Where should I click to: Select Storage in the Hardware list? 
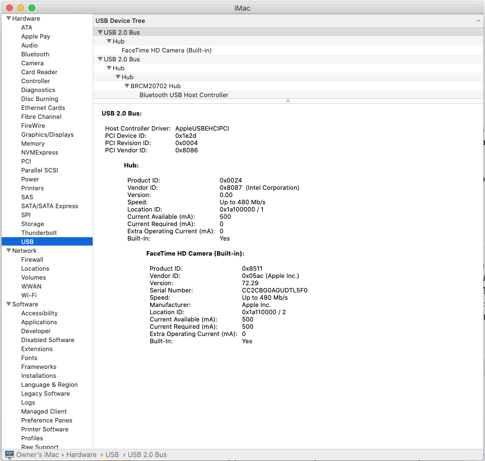pos(32,224)
